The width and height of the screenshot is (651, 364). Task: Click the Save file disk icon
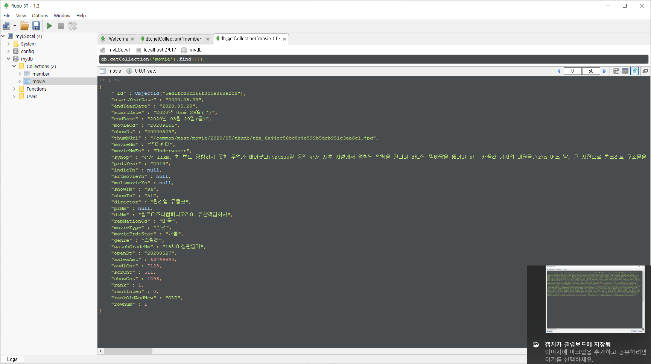tap(36, 26)
